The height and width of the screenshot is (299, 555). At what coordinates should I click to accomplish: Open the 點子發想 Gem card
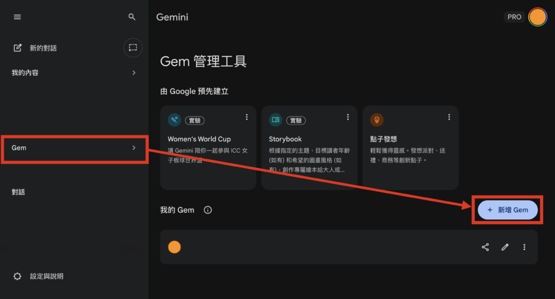[x=411, y=147]
